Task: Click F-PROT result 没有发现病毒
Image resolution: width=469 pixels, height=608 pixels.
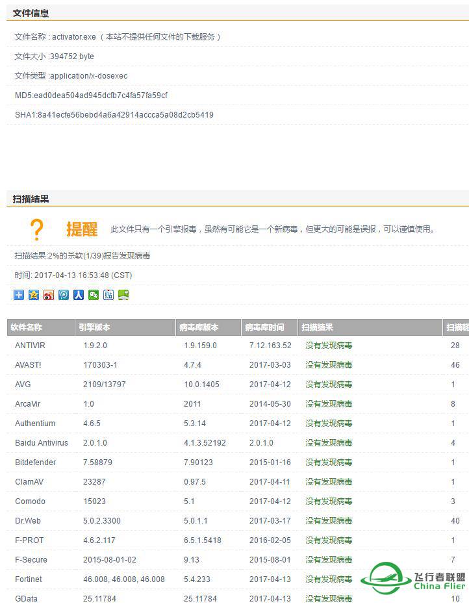Action: pyautogui.click(x=329, y=540)
